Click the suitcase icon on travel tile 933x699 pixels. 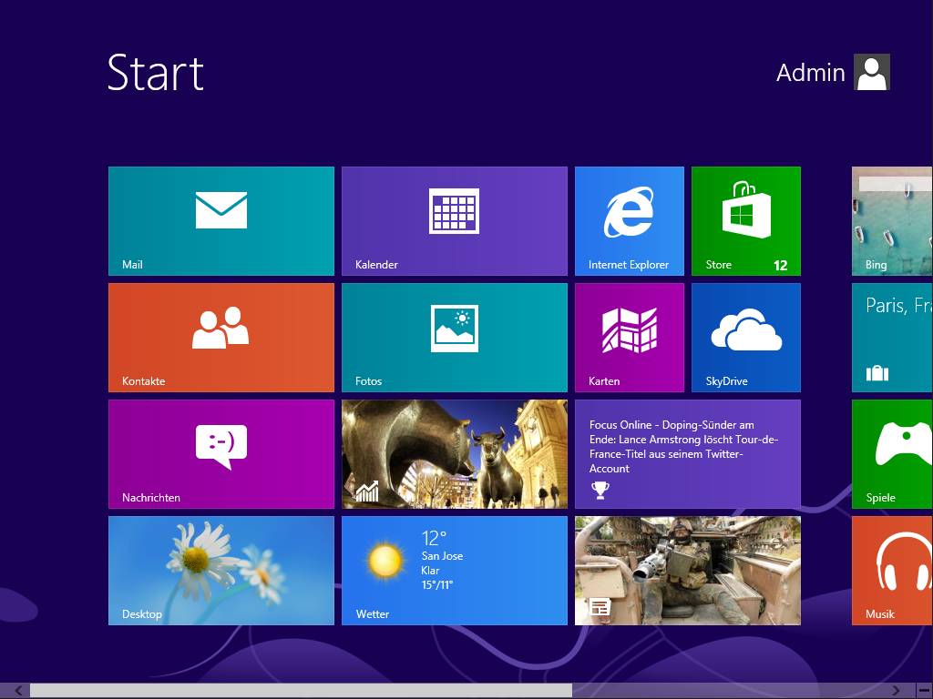pyautogui.click(x=877, y=373)
